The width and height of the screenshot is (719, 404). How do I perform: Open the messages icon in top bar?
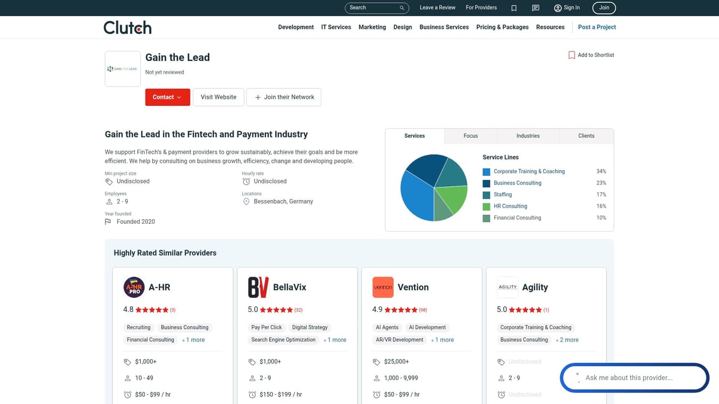coord(536,8)
